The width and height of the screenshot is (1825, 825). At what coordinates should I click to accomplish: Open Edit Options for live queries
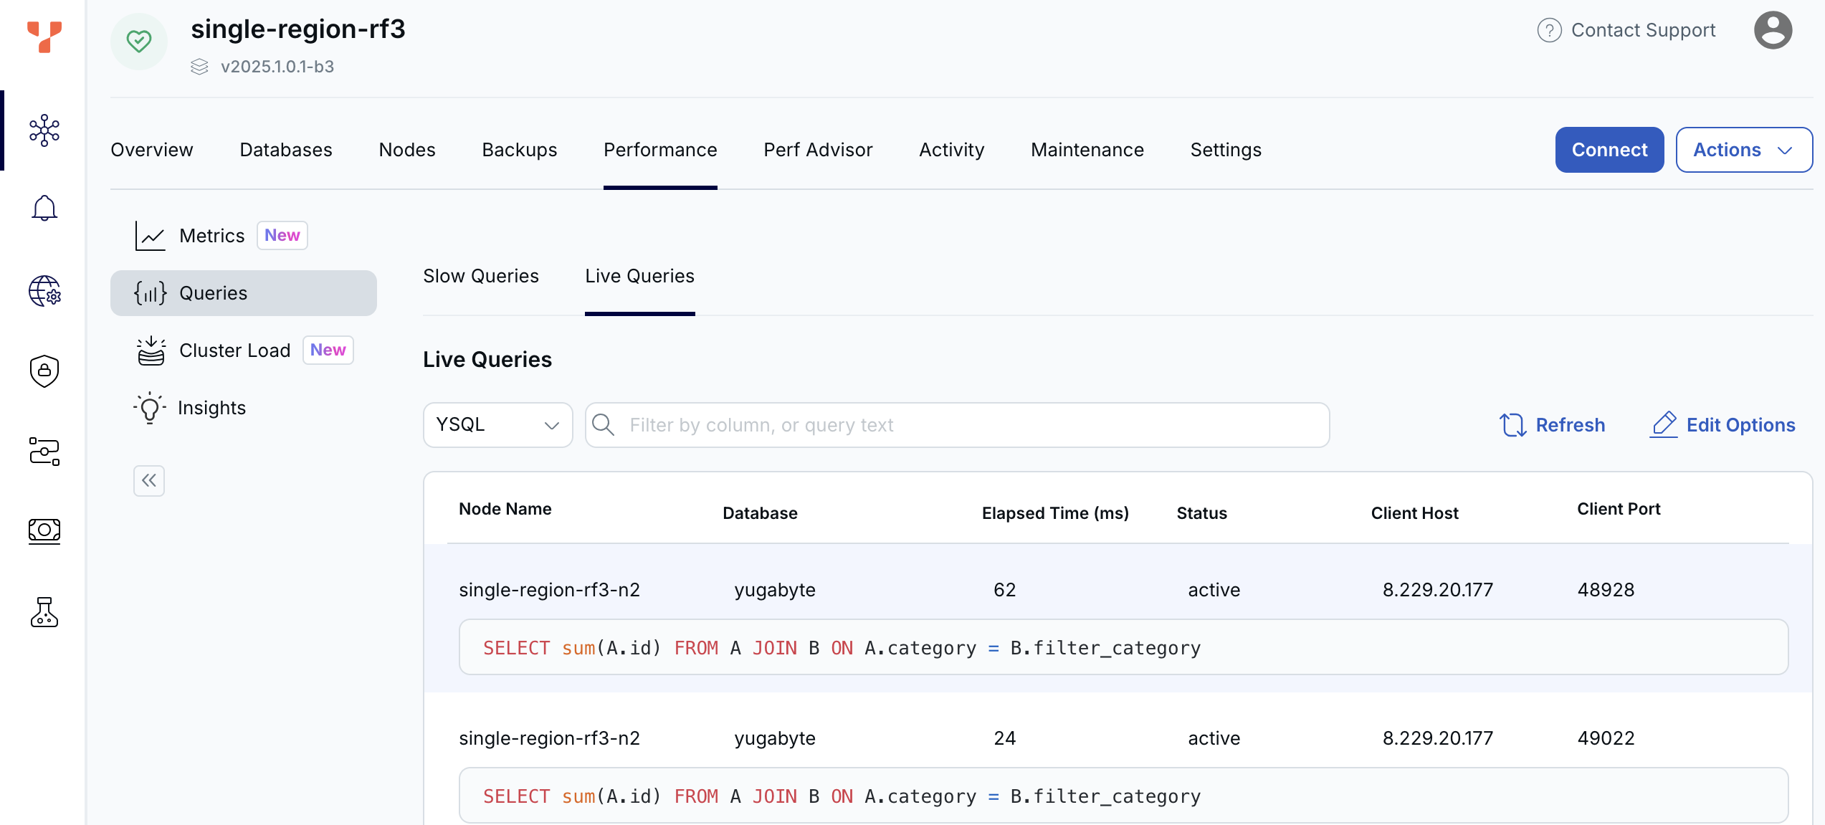pyautogui.click(x=1724, y=424)
